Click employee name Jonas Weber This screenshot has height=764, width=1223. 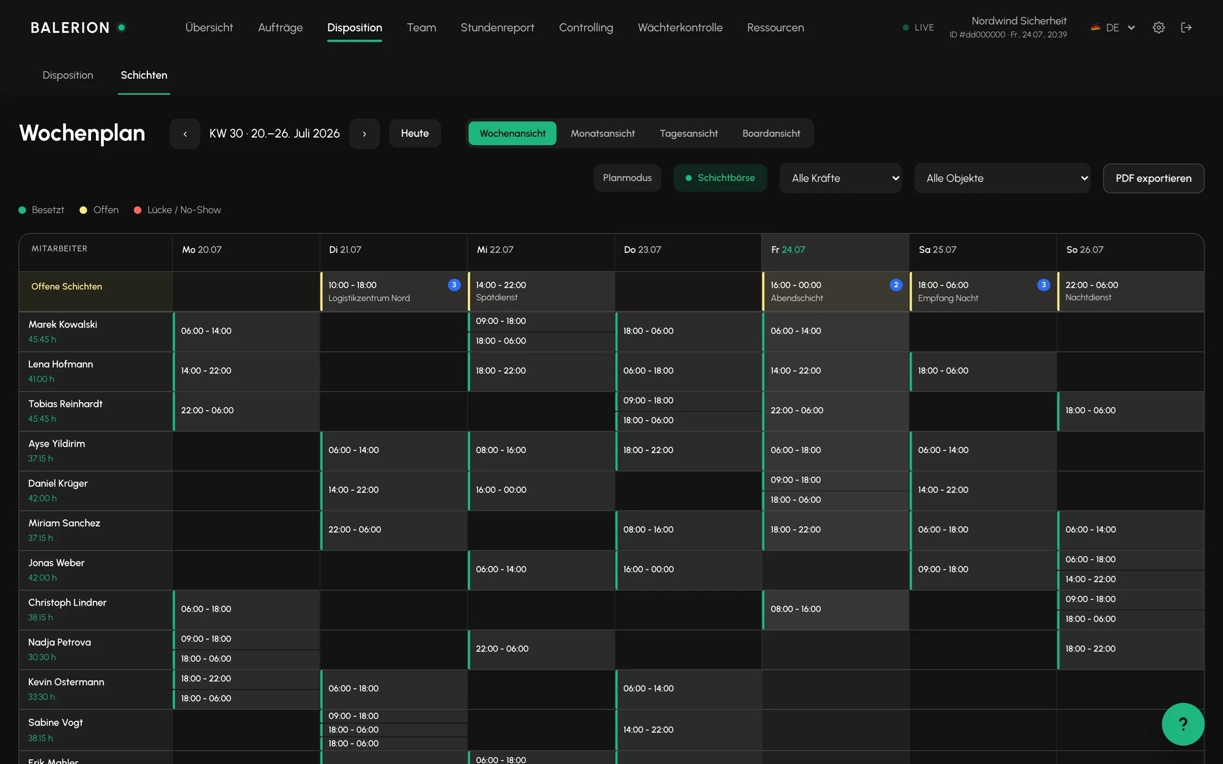[56, 563]
